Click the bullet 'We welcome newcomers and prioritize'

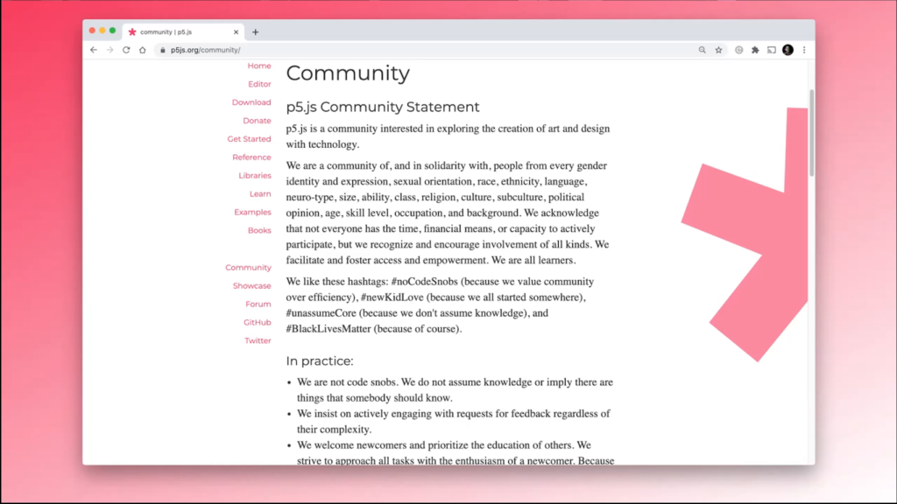(456, 452)
